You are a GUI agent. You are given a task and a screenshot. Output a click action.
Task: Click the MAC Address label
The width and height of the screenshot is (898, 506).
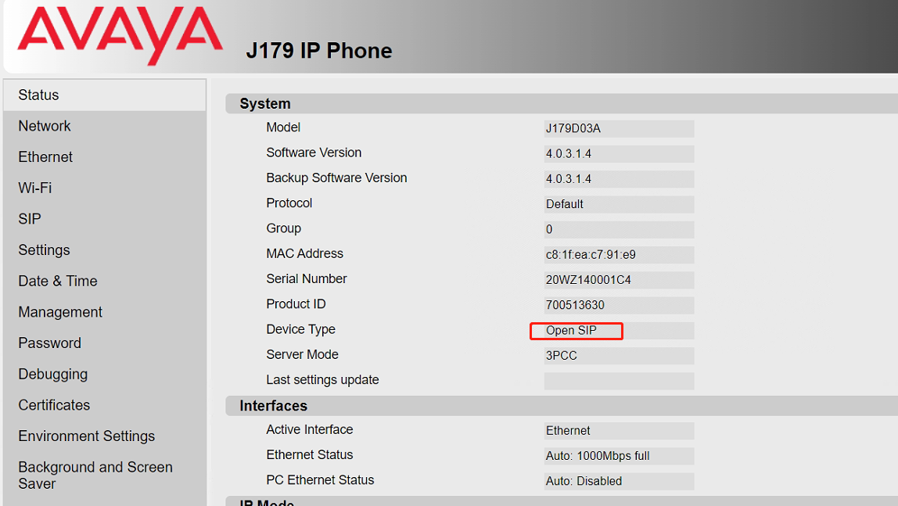(305, 253)
